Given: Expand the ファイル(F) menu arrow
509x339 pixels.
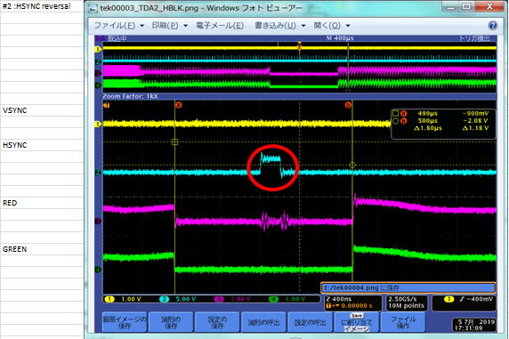Looking at the screenshot, I should pyautogui.click(x=141, y=26).
